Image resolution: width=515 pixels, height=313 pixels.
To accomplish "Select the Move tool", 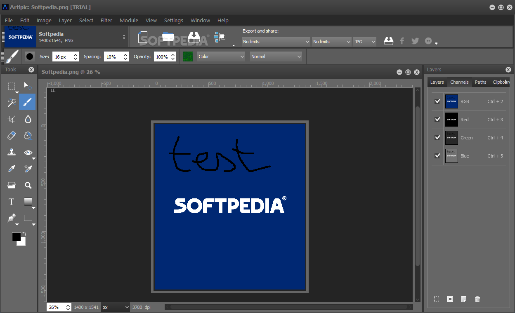I will 28,86.
